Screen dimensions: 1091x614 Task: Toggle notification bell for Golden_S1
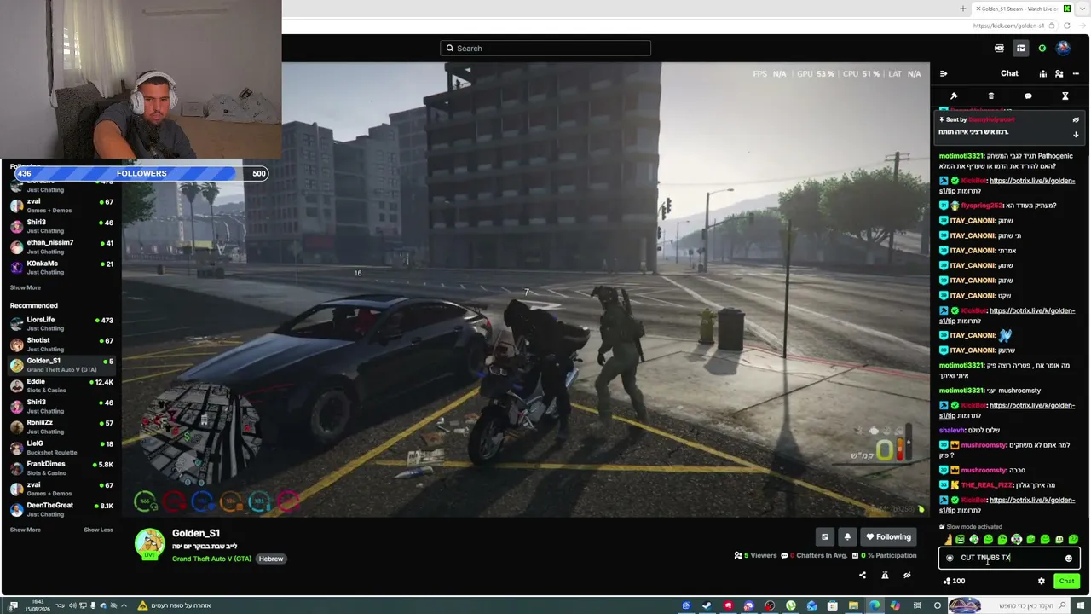(847, 537)
